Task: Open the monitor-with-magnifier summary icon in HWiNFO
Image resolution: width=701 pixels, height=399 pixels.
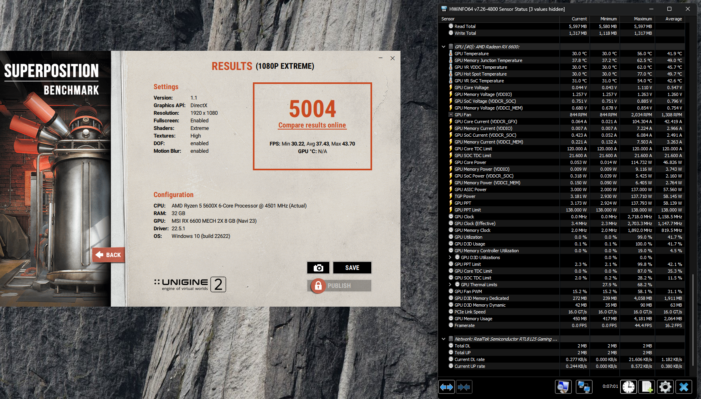Action: [563, 387]
